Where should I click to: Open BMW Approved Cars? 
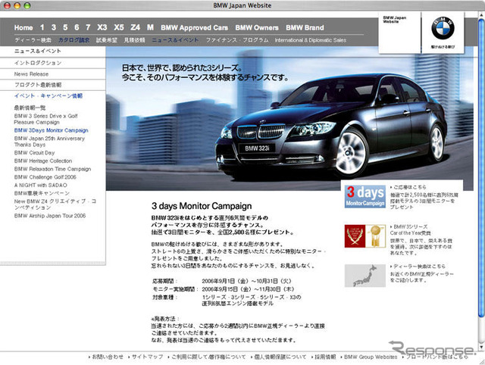click(194, 27)
